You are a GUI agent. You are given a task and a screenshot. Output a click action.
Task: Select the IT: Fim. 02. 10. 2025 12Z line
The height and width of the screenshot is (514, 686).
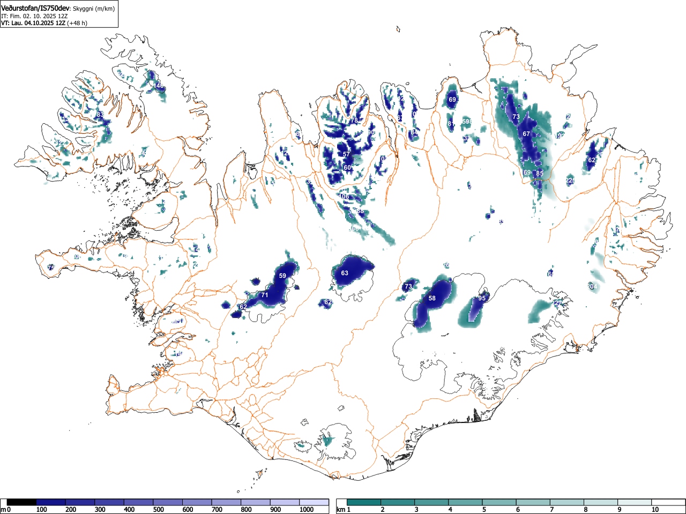(x=34, y=16)
